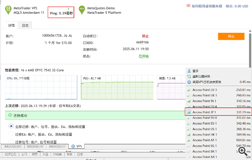Open the 文章 bottom tab
The height and width of the screenshot is (160, 252).
coord(45,154)
